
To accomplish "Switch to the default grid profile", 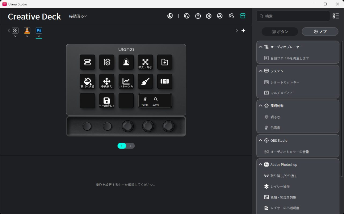I will (x=15, y=30).
